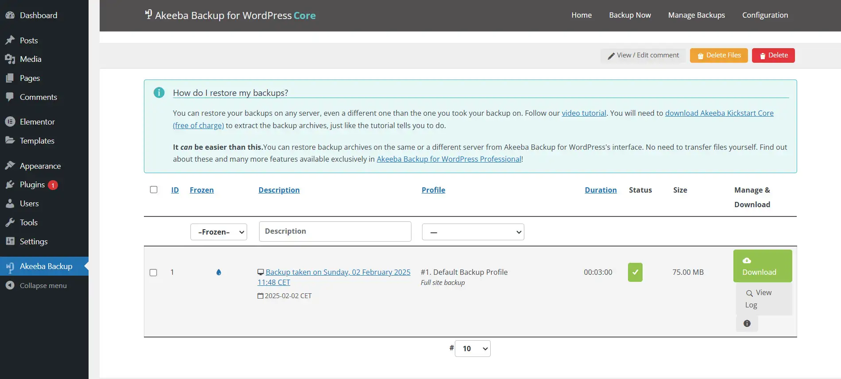Click the Appearance paintbrush icon

point(10,166)
